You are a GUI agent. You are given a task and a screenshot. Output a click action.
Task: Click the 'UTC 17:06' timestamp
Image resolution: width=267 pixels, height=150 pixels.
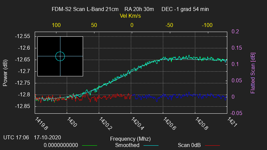coord(16,137)
